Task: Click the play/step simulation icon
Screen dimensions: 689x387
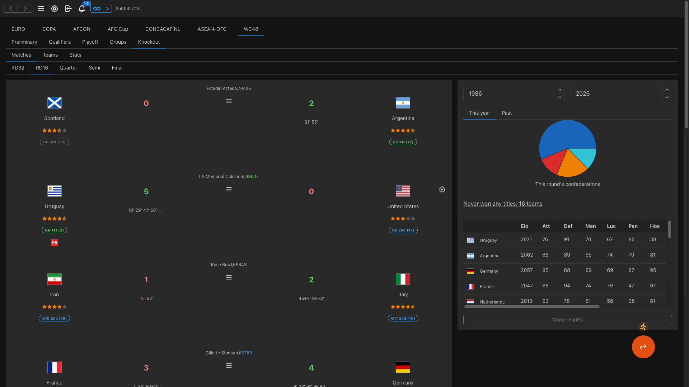Action: point(107,8)
